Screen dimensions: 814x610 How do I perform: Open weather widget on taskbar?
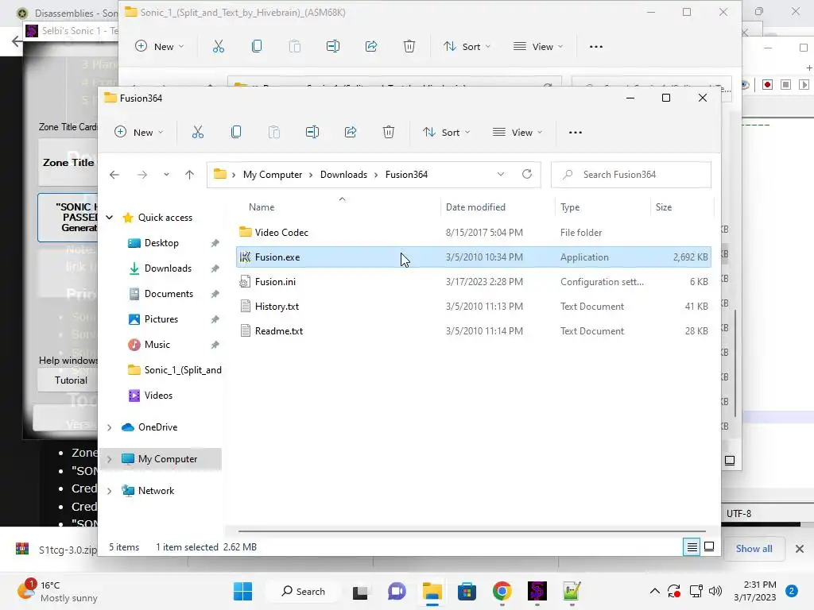pos(57,591)
